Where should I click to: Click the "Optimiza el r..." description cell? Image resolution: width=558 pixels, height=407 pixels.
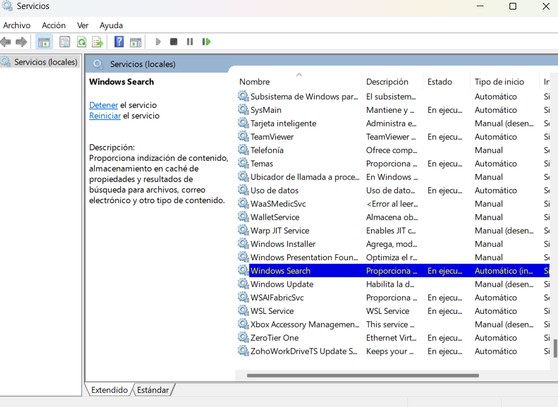click(x=392, y=257)
